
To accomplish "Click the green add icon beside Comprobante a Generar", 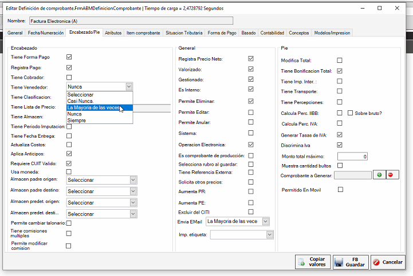I will tap(379, 175).
